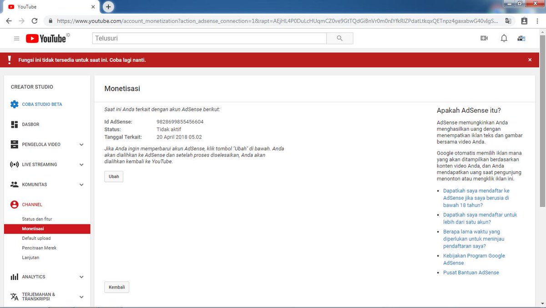This screenshot has width=546, height=308.
Task: Click the extension icon next to translate
Action: [x=524, y=21]
